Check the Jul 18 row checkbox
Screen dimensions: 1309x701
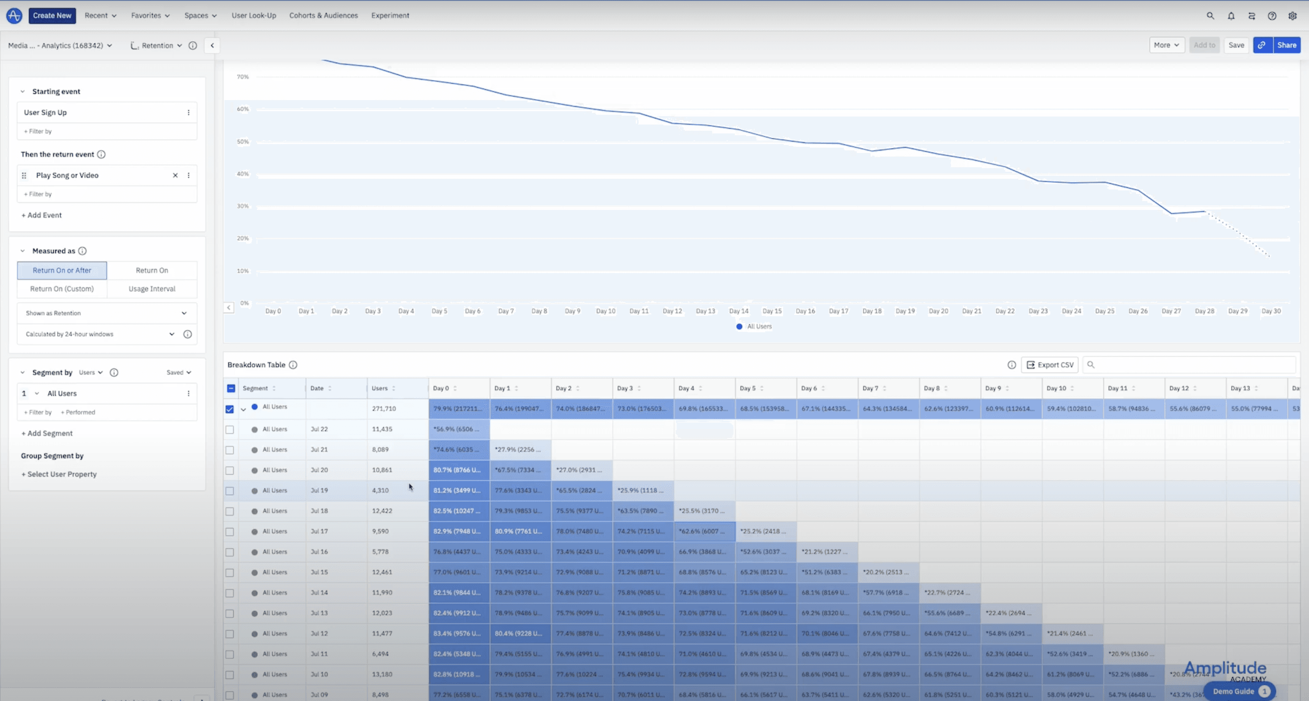[230, 512]
